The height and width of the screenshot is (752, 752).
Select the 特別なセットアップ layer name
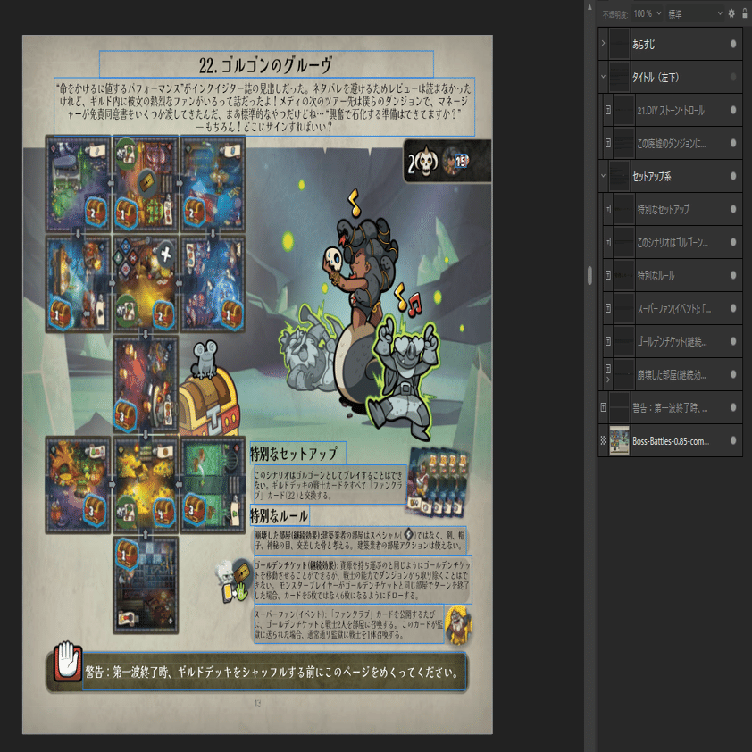pos(663,210)
